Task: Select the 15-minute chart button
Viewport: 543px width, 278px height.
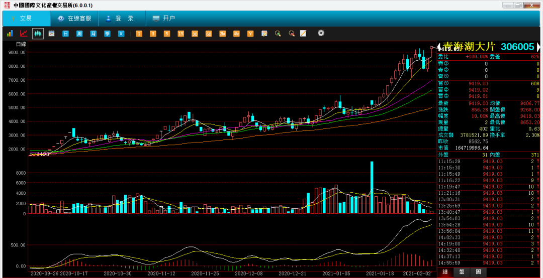Action: pyautogui.click(x=181, y=34)
